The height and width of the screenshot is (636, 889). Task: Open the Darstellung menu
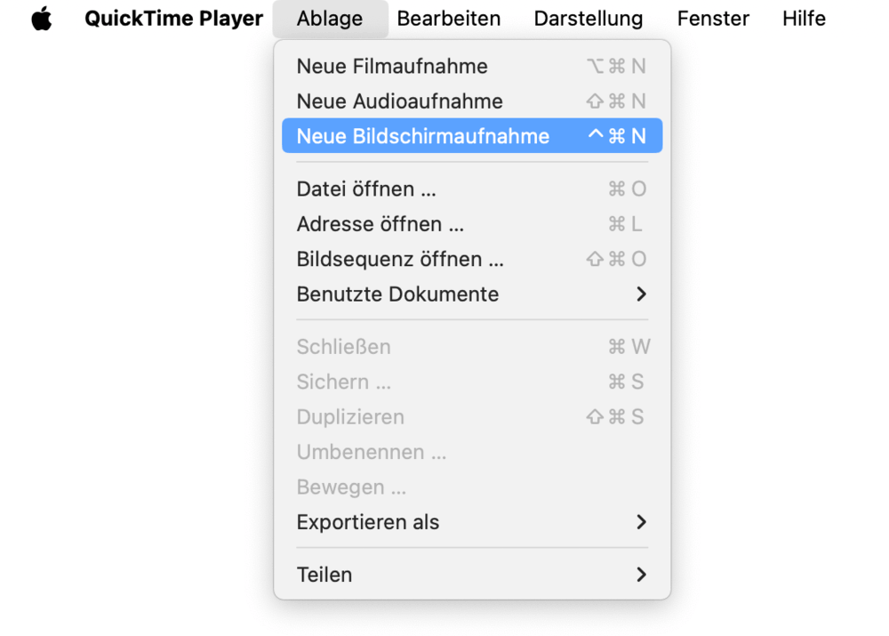(x=589, y=19)
